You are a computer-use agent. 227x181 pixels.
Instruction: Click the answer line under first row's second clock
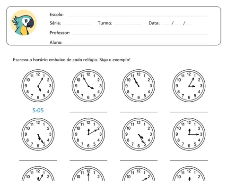tap(88, 112)
